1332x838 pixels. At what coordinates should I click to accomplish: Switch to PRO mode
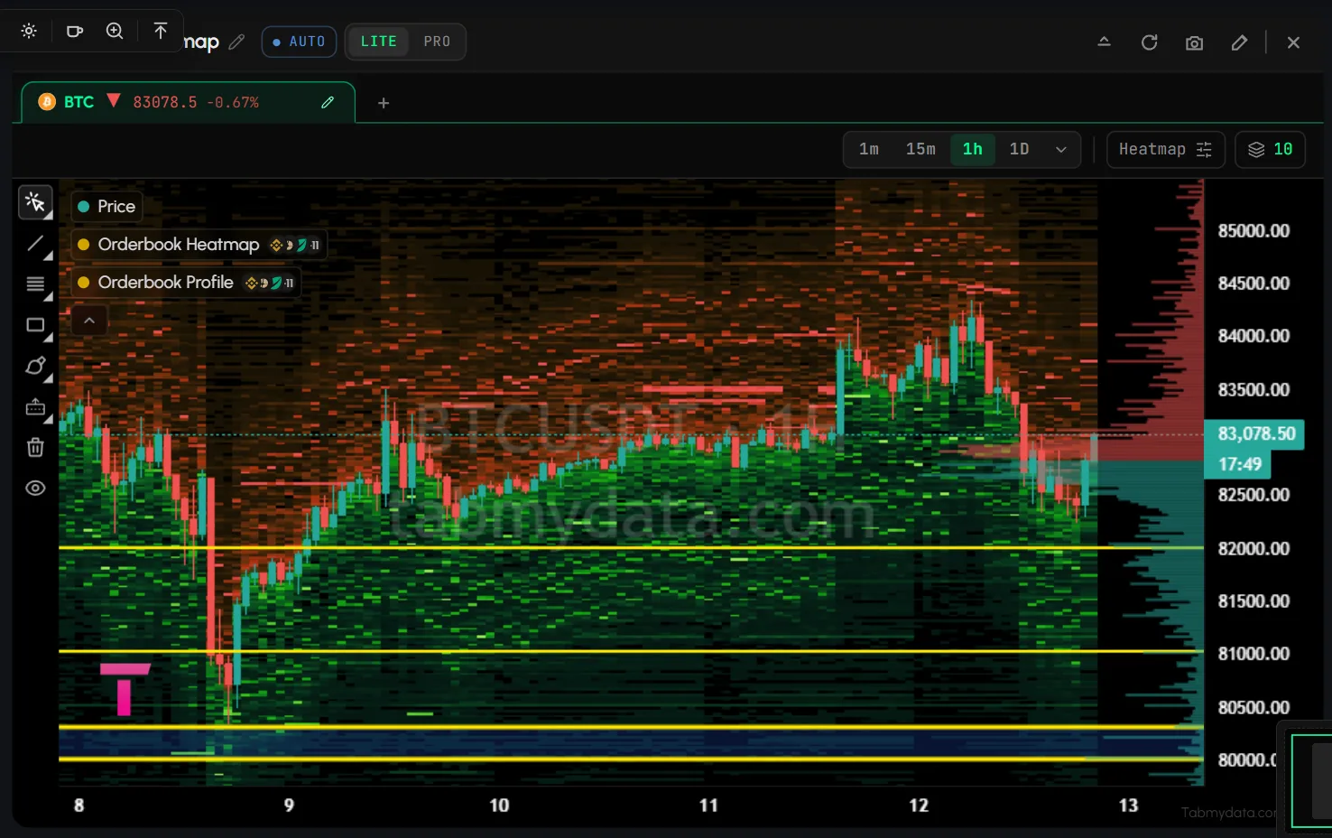click(437, 42)
